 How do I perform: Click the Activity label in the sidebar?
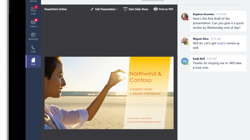(x=33, y=1)
